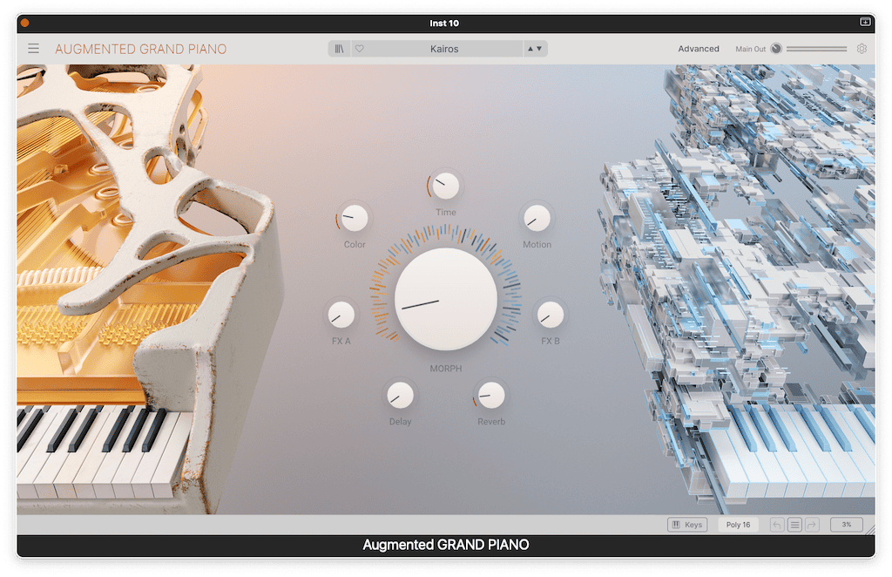Open the Advanced panel
The height and width of the screenshot is (577, 892).
point(699,49)
